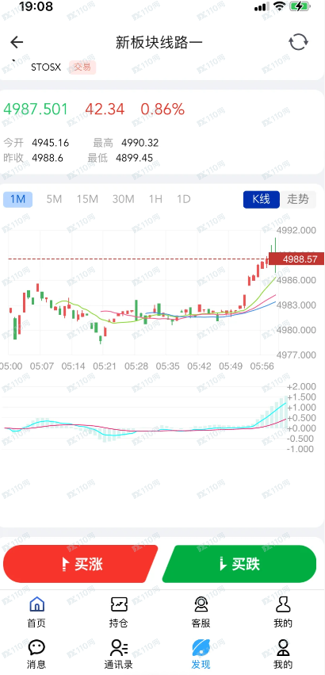Tap the STOSX symbol label
The image size is (325, 675).
point(46,67)
